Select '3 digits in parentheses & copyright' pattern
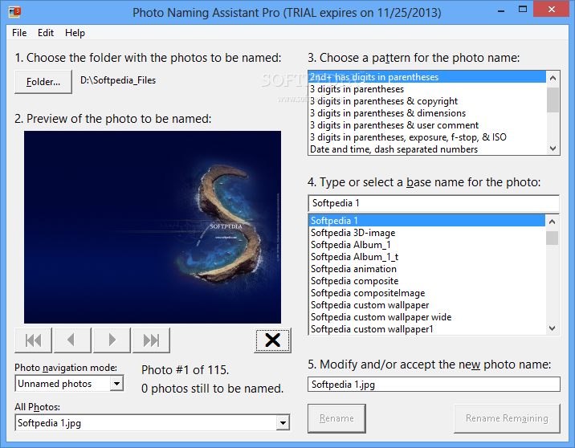 [384, 101]
